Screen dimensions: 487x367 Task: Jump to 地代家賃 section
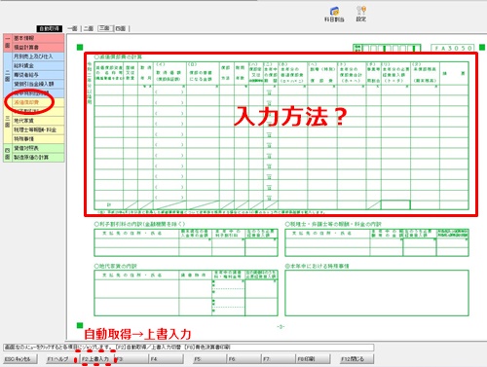(38, 121)
